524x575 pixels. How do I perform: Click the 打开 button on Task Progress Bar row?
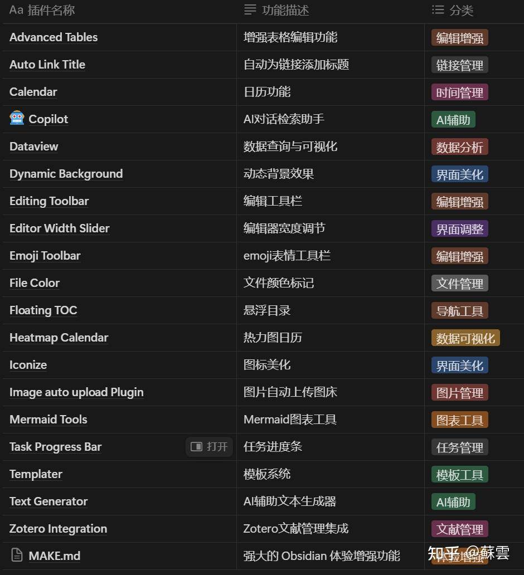(x=209, y=447)
